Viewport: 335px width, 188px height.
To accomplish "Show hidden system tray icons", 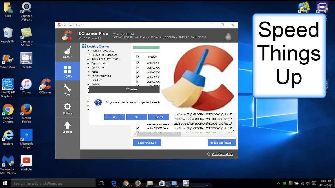I will pos(279,183).
